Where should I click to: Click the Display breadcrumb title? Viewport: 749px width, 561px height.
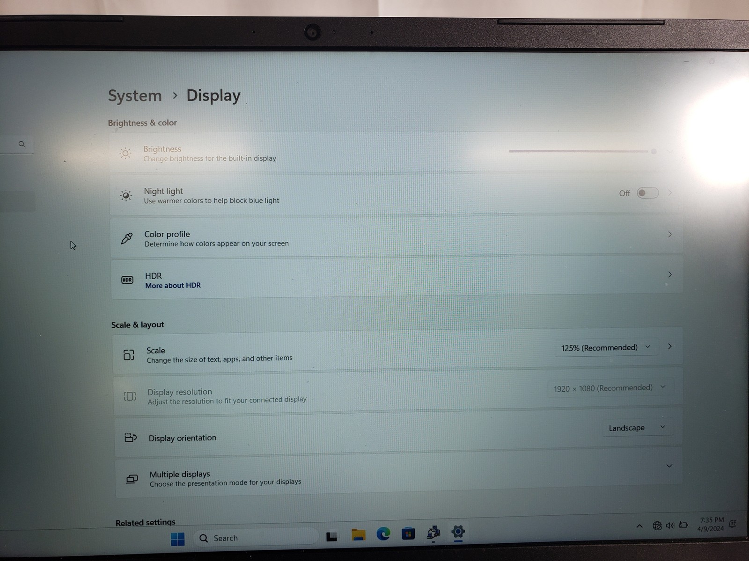213,95
